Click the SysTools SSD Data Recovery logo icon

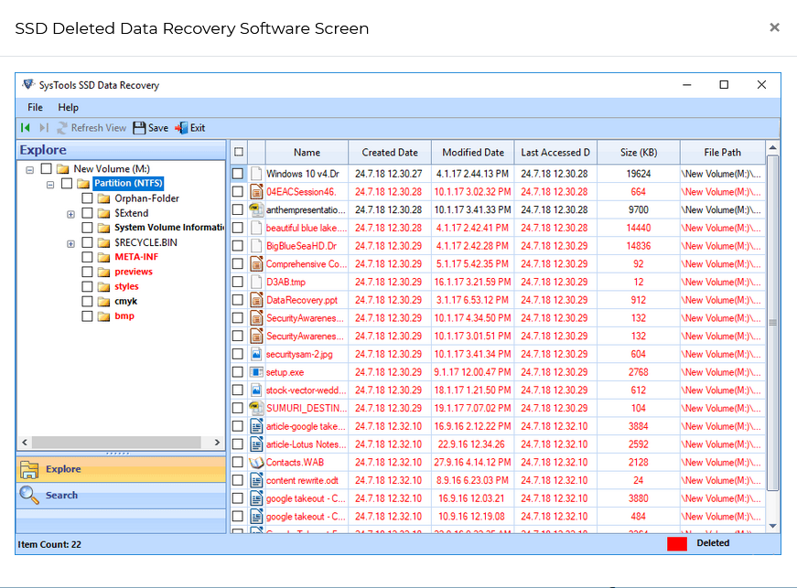28,84
